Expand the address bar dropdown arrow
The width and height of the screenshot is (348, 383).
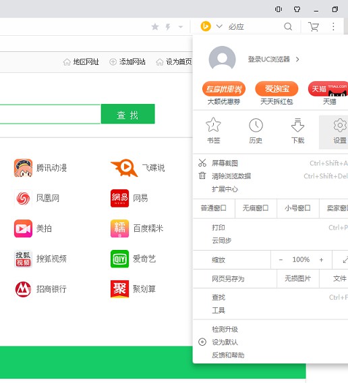click(181, 26)
